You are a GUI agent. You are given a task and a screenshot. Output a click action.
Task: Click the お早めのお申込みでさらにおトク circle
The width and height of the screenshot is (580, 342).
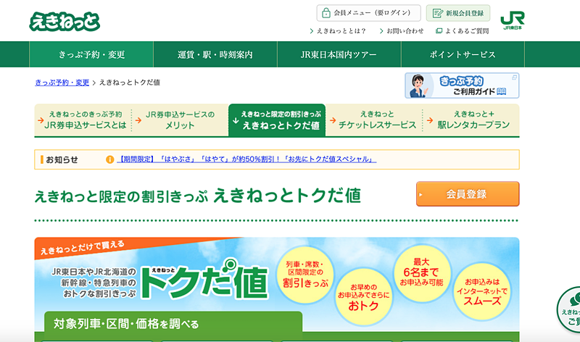(363, 298)
